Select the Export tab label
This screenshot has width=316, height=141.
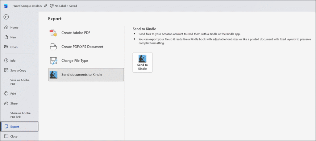[15, 127]
